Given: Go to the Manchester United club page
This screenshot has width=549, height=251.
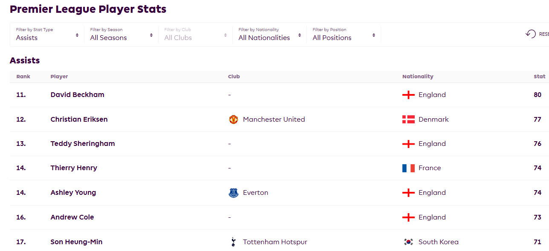Looking at the screenshot, I should coord(274,120).
